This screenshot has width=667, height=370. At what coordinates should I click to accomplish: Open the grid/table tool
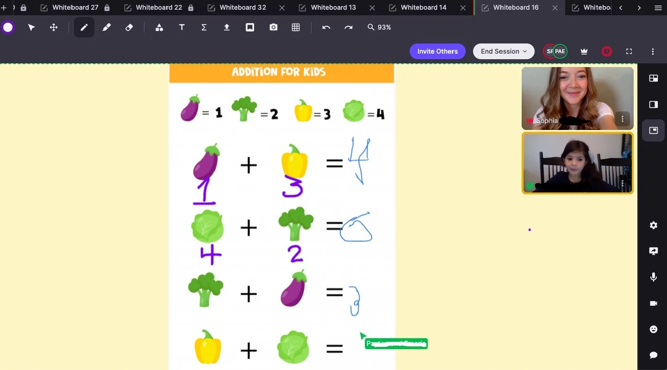(x=296, y=27)
